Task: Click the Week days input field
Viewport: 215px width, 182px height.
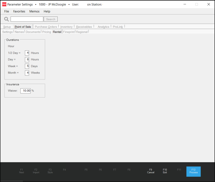Action: point(27,66)
